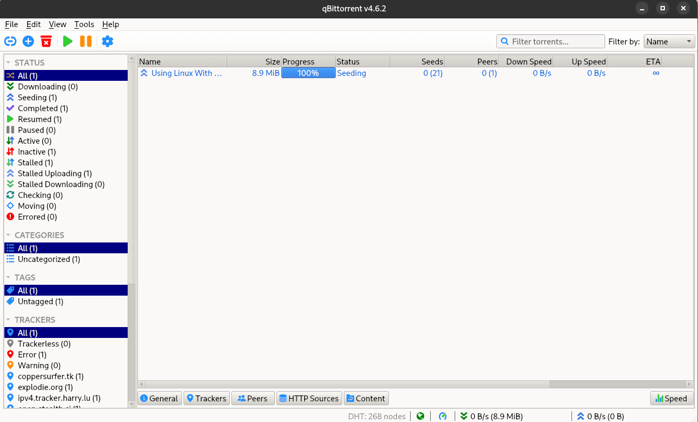698x422 pixels.
Task: Select the Errored (0) status filter
Action: tap(66, 217)
